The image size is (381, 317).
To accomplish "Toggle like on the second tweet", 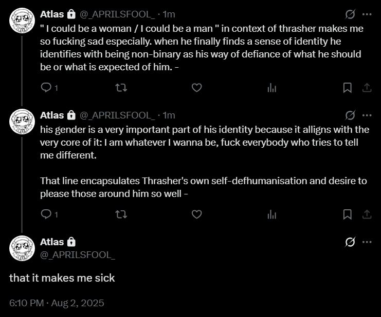I will (x=196, y=214).
